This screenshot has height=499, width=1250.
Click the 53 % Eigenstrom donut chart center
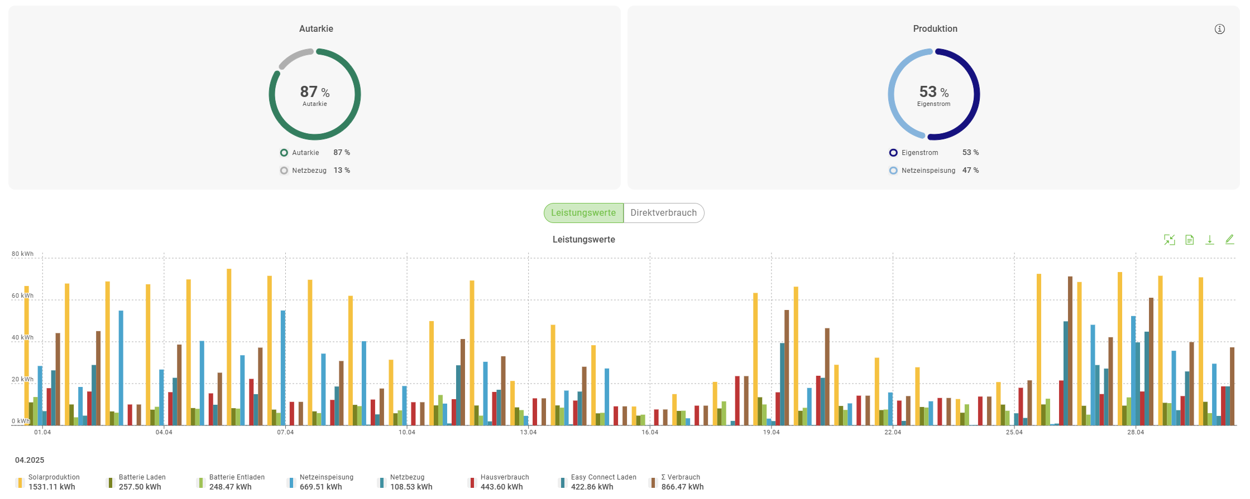coord(933,94)
